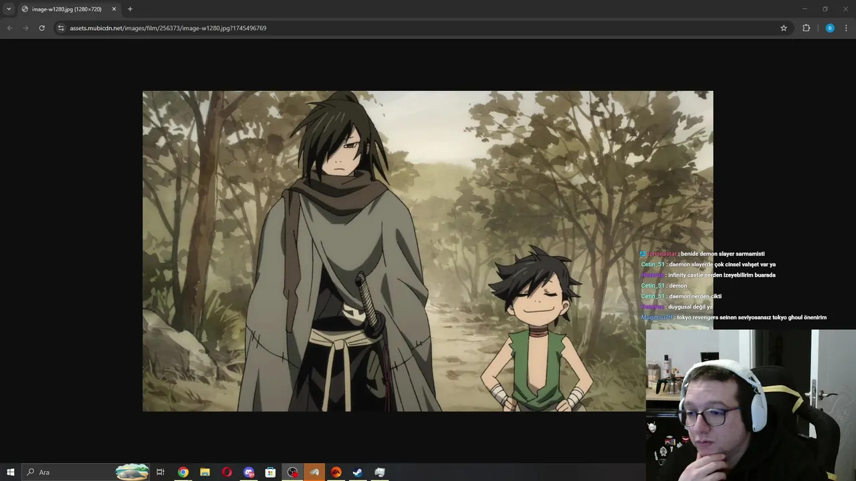Click chat message 'duygusal değil ya'
Viewport: 856px width, 481px height.
pos(677,307)
